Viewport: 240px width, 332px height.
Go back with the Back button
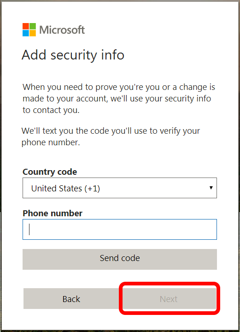(71, 298)
